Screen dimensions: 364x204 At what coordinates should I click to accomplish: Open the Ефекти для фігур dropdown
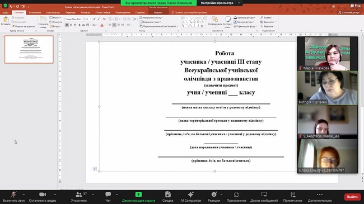coord(245,26)
